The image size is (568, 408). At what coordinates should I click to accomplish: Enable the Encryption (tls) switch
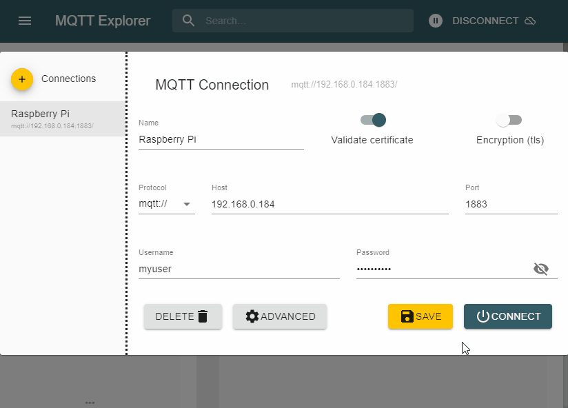(x=509, y=120)
